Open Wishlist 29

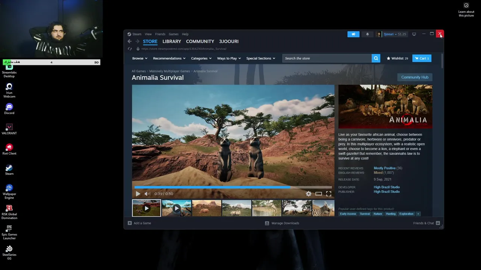point(398,58)
